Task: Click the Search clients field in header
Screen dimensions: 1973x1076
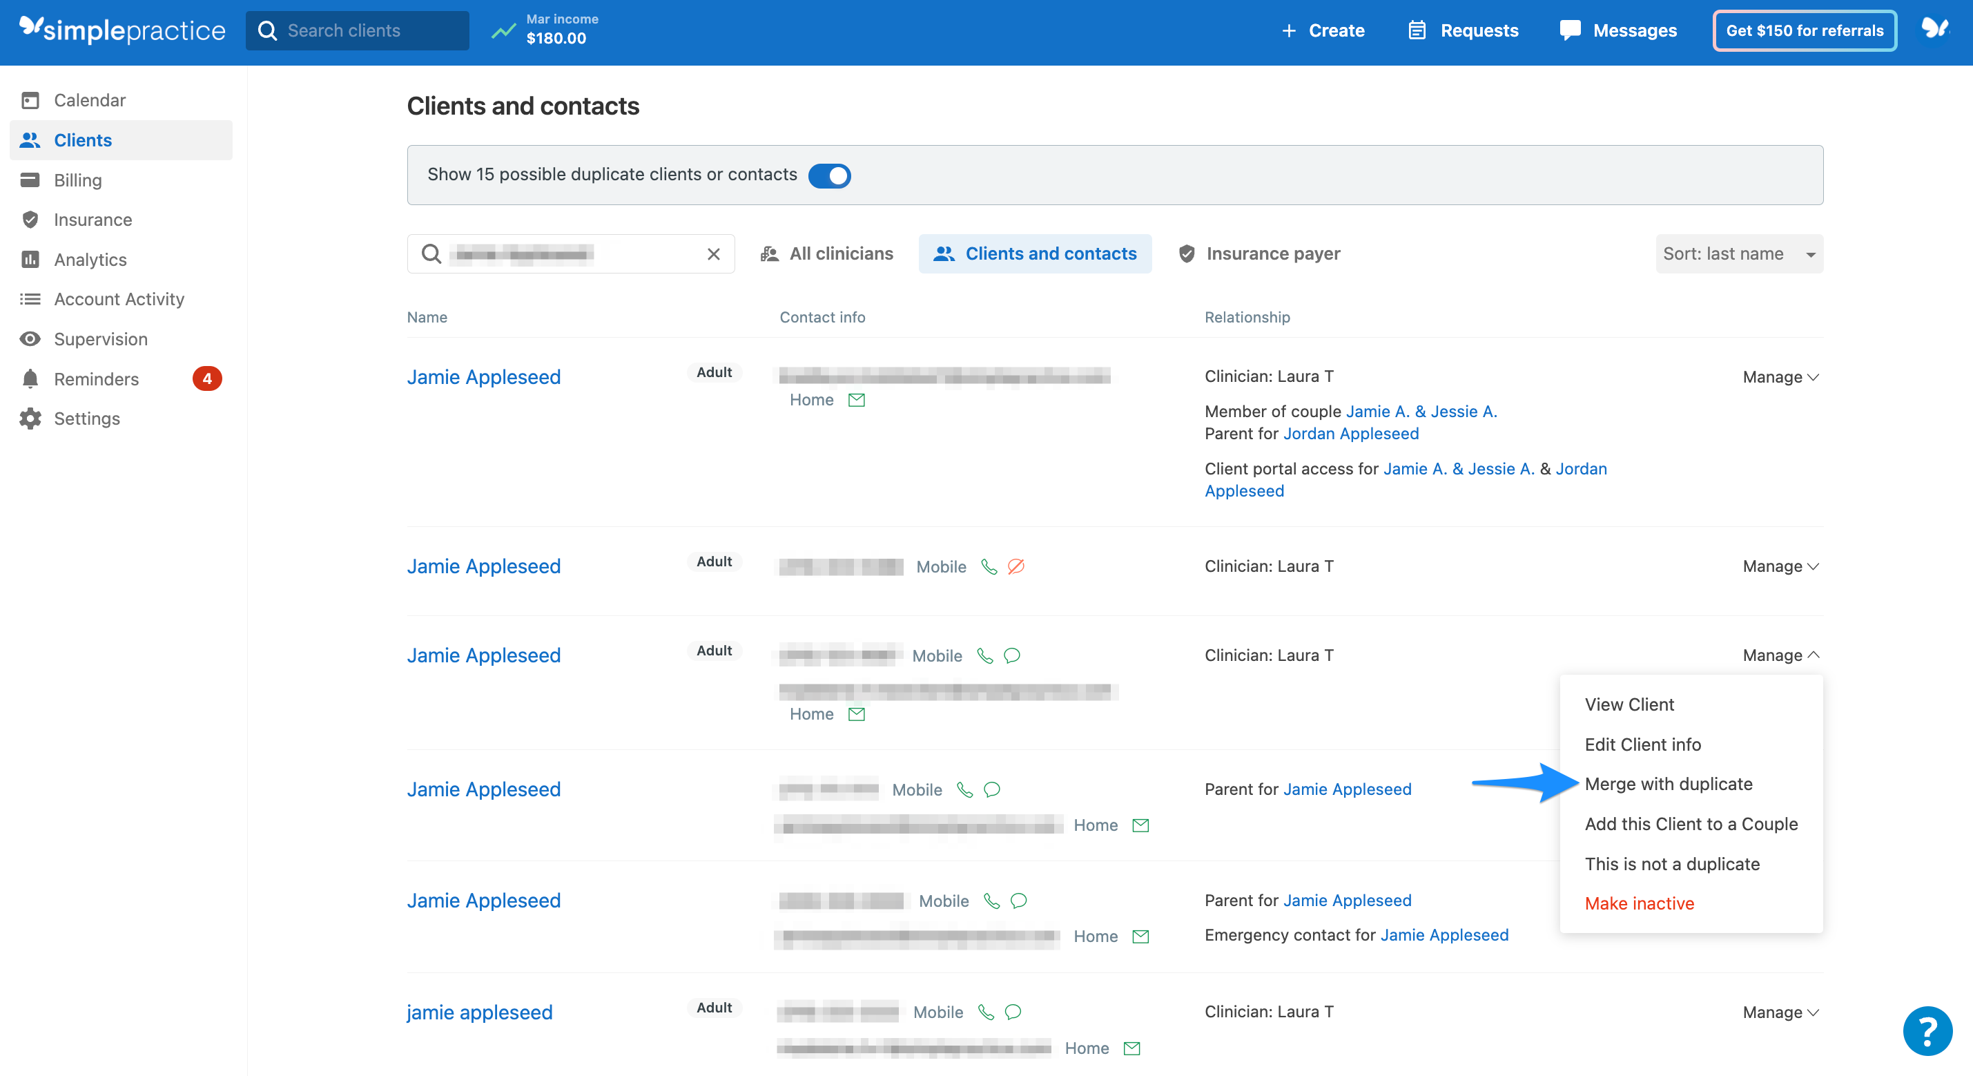Action: [x=357, y=30]
